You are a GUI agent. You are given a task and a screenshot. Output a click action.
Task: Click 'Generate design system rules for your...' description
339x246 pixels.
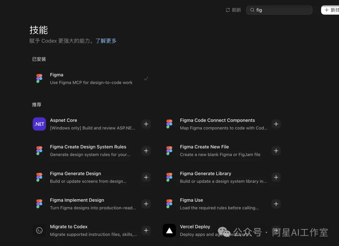point(90,155)
